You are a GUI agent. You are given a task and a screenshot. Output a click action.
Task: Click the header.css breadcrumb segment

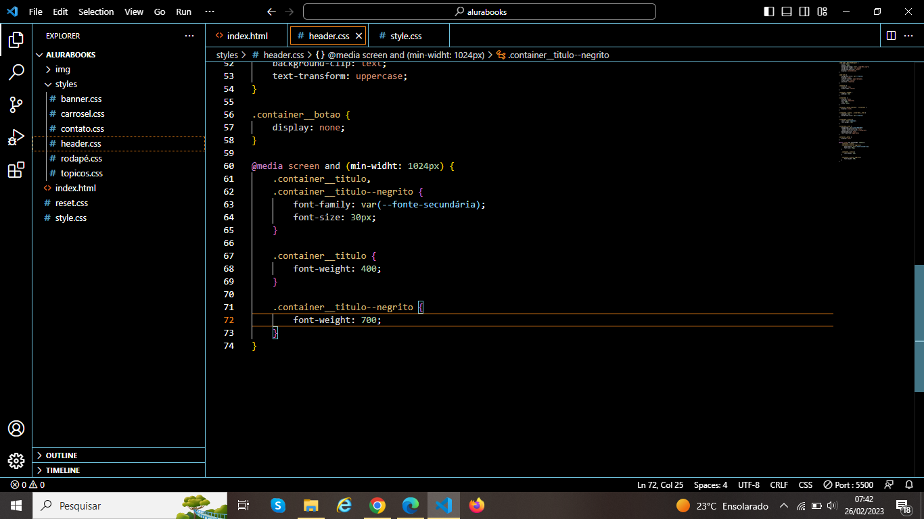(x=278, y=55)
